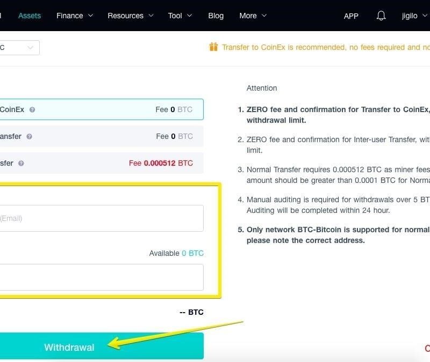Screen dimensions: 430x362
Task: Expand the More menu
Action: tap(253, 16)
